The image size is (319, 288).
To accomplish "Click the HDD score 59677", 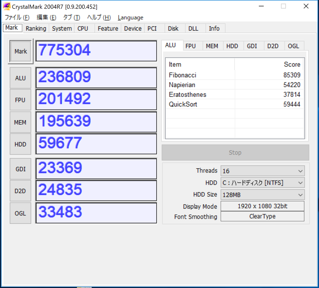I will click(96, 144).
